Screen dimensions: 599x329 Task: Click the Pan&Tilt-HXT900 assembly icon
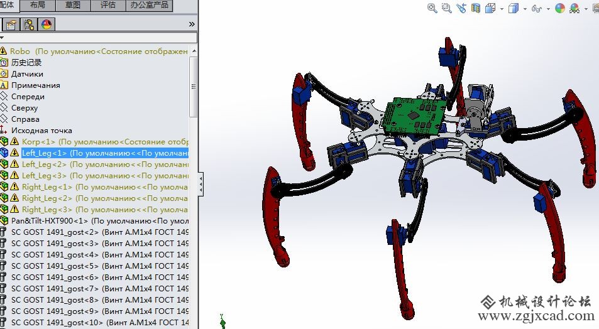(x=4, y=220)
